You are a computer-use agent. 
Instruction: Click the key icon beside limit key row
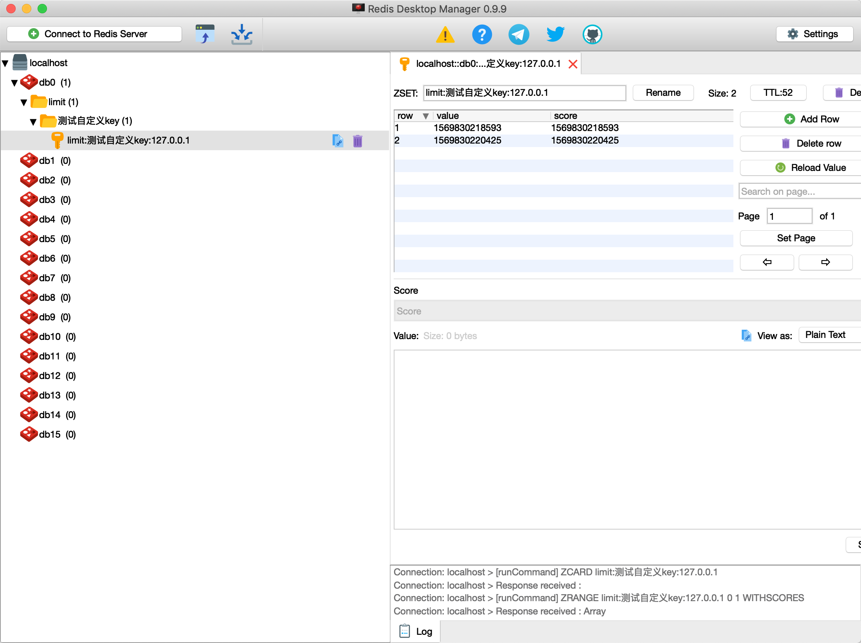(x=58, y=140)
